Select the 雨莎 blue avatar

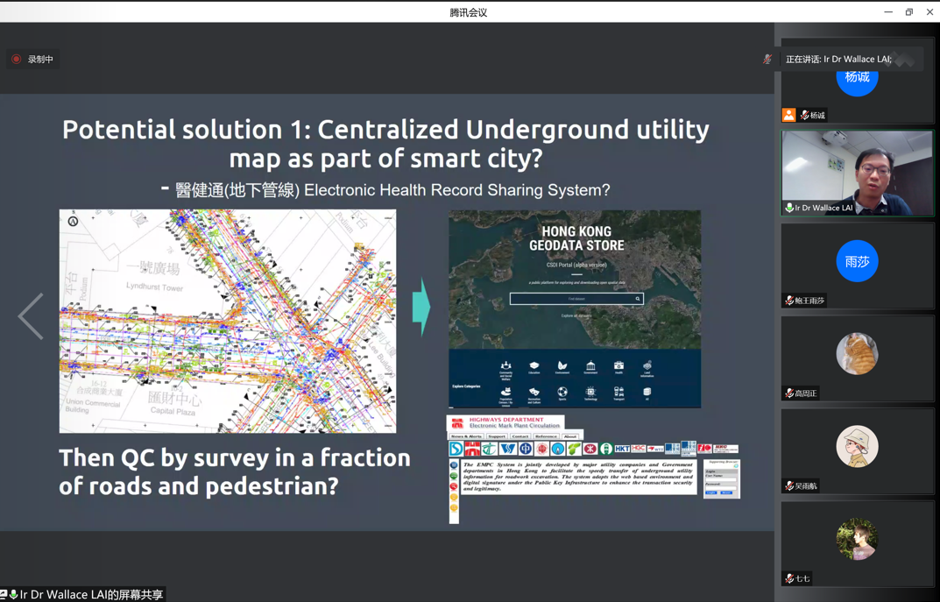pos(858,261)
